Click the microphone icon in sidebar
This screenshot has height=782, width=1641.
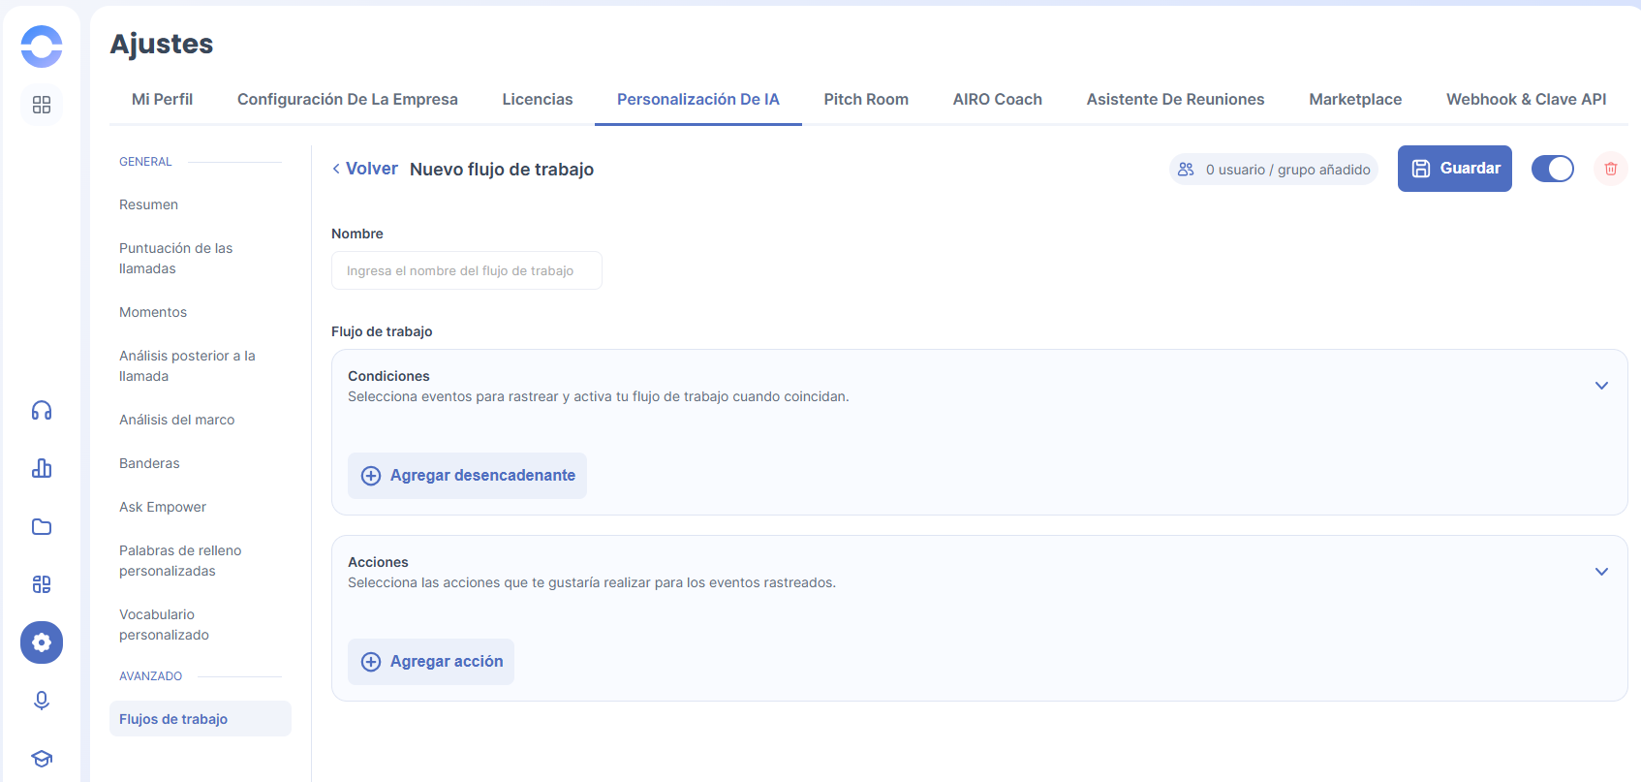pyautogui.click(x=42, y=701)
